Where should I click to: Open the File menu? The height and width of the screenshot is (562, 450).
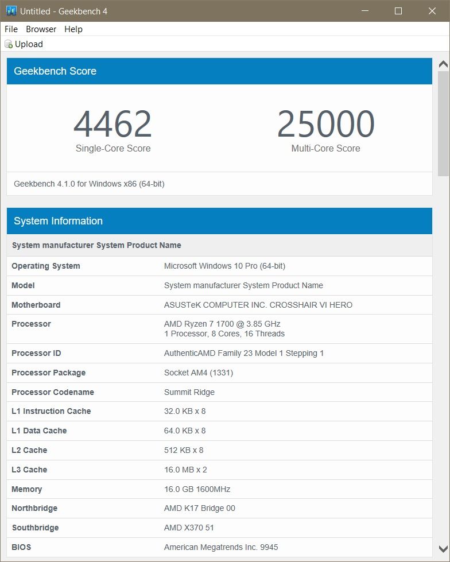(11, 29)
